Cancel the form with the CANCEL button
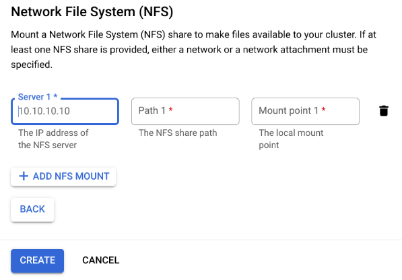Screen dimensions: 402x280 coord(101,260)
